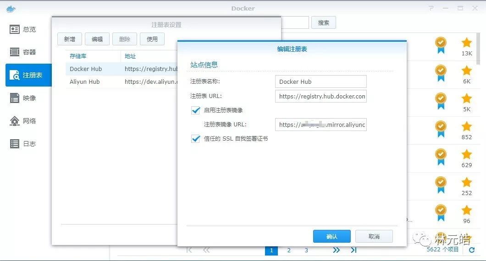Go to page 2 in pagination

289,250
